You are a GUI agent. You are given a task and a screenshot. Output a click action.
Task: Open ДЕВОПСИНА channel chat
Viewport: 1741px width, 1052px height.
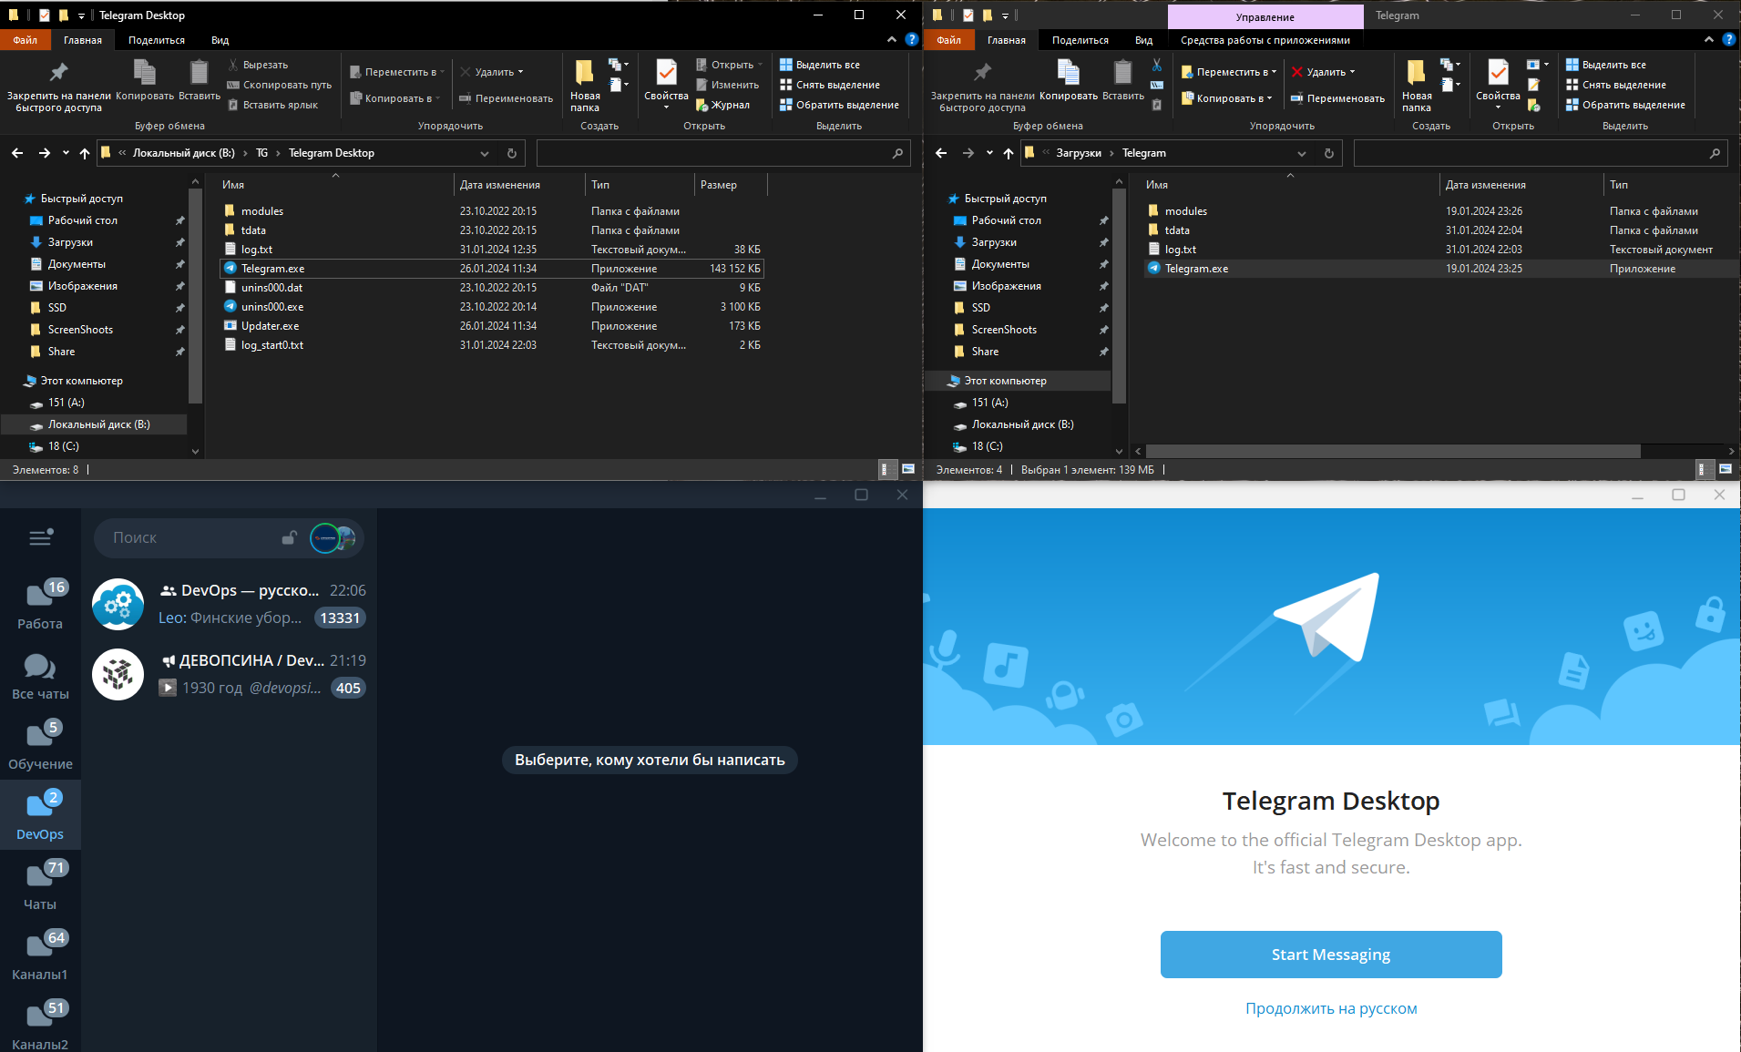[x=229, y=674]
